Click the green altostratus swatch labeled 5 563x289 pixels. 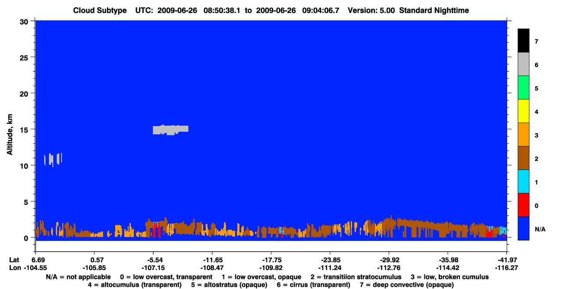524,88
